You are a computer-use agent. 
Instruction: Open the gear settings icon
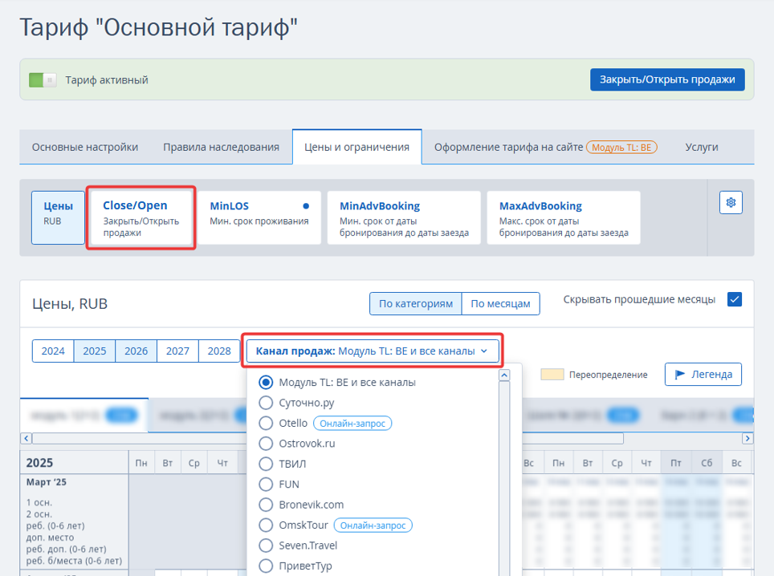pyautogui.click(x=731, y=203)
